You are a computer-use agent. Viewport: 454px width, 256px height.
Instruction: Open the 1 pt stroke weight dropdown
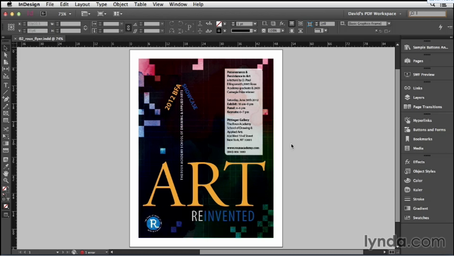(255, 24)
